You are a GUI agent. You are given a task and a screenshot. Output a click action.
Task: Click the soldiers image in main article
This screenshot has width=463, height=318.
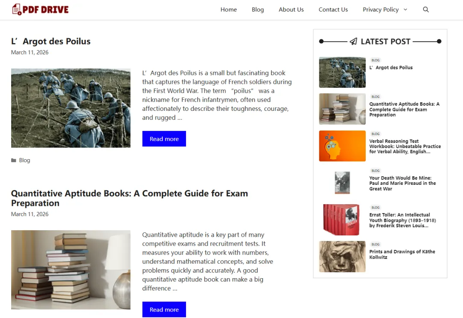tap(71, 108)
